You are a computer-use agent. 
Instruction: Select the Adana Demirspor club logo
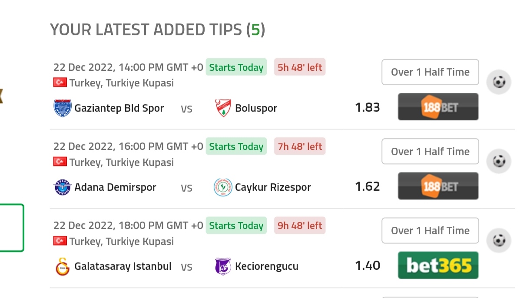point(63,187)
